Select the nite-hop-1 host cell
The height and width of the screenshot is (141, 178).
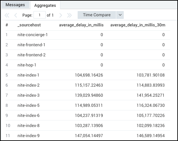click(27, 65)
